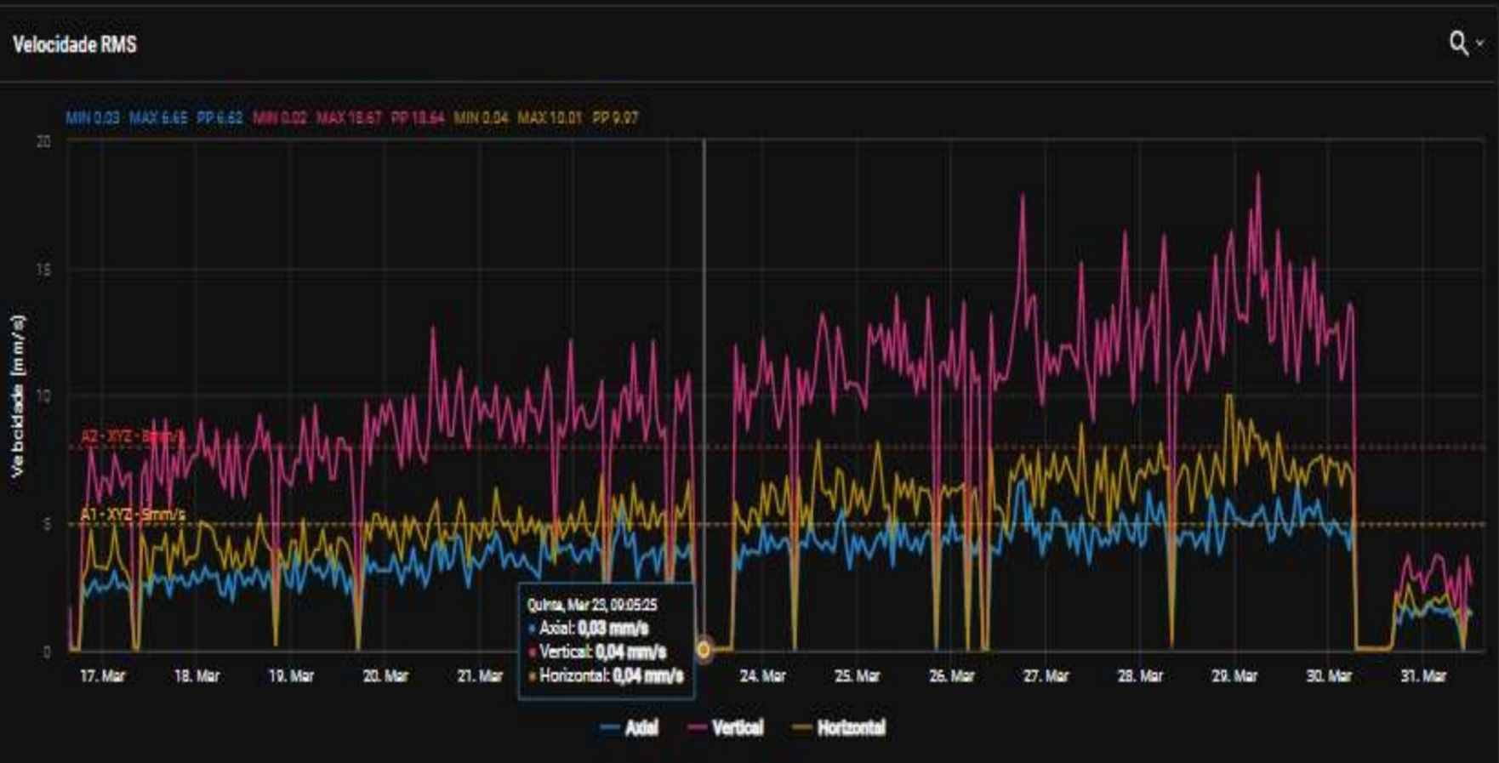Click the '18. Mar' date label
Screen dimensions: 1499x763
tap(197, 676)
